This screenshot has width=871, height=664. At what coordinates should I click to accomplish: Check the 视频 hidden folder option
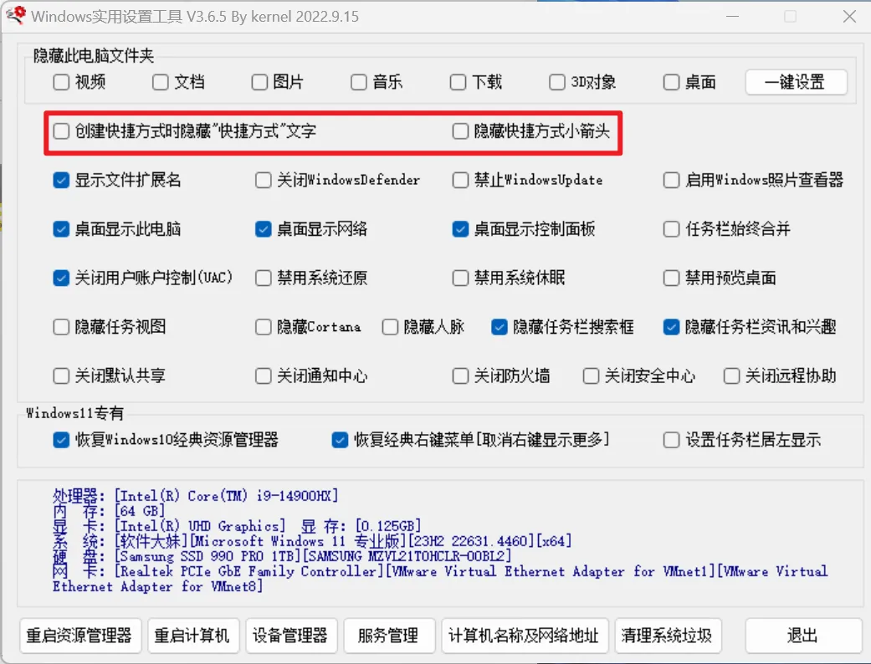click(60, 82)
